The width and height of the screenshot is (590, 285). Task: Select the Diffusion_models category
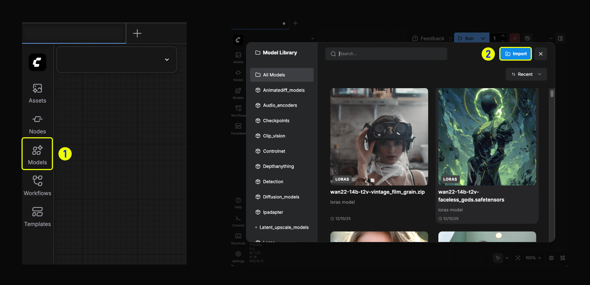pyautogui.click(x=281, y=197)
